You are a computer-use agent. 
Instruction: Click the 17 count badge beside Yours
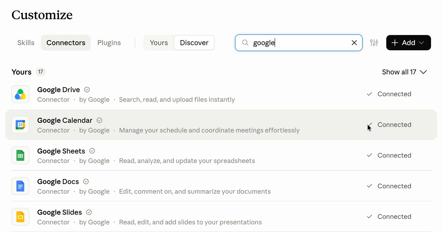pyautogui.click(x=41, y=72)
